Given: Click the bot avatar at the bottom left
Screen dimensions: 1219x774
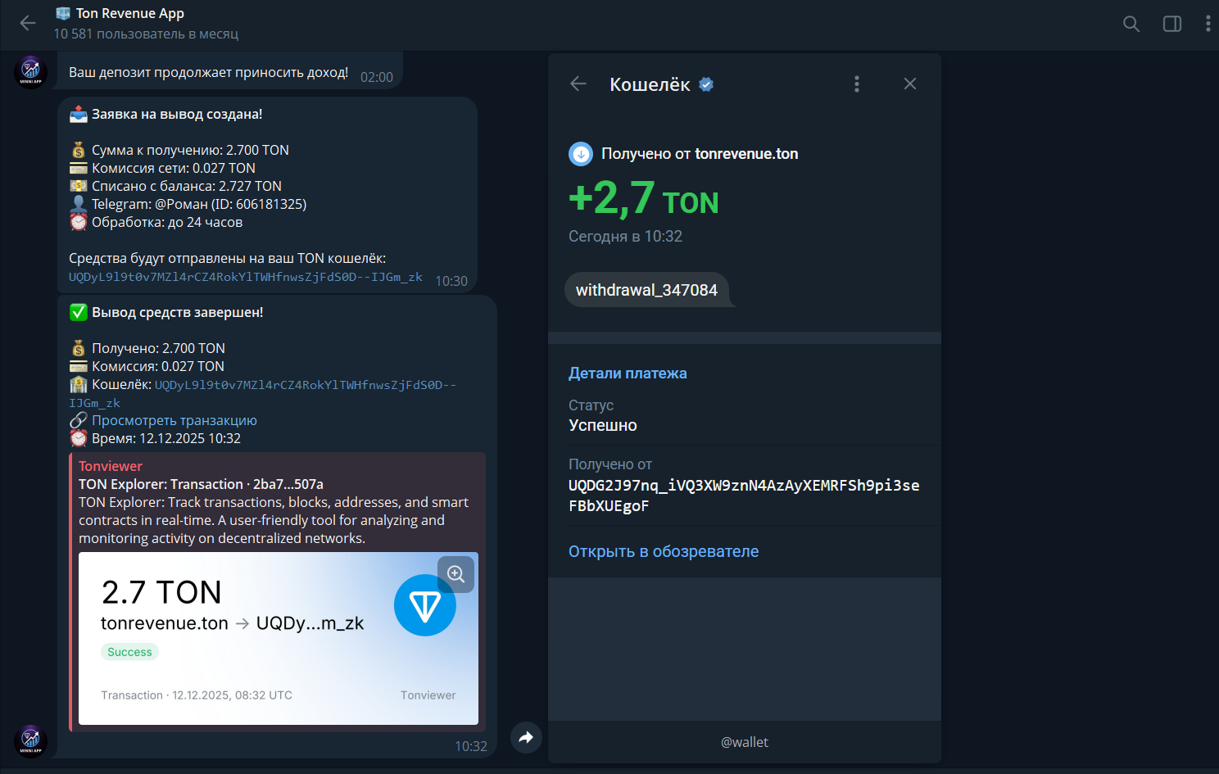Looking at the screenshot, I should [31, 740].
